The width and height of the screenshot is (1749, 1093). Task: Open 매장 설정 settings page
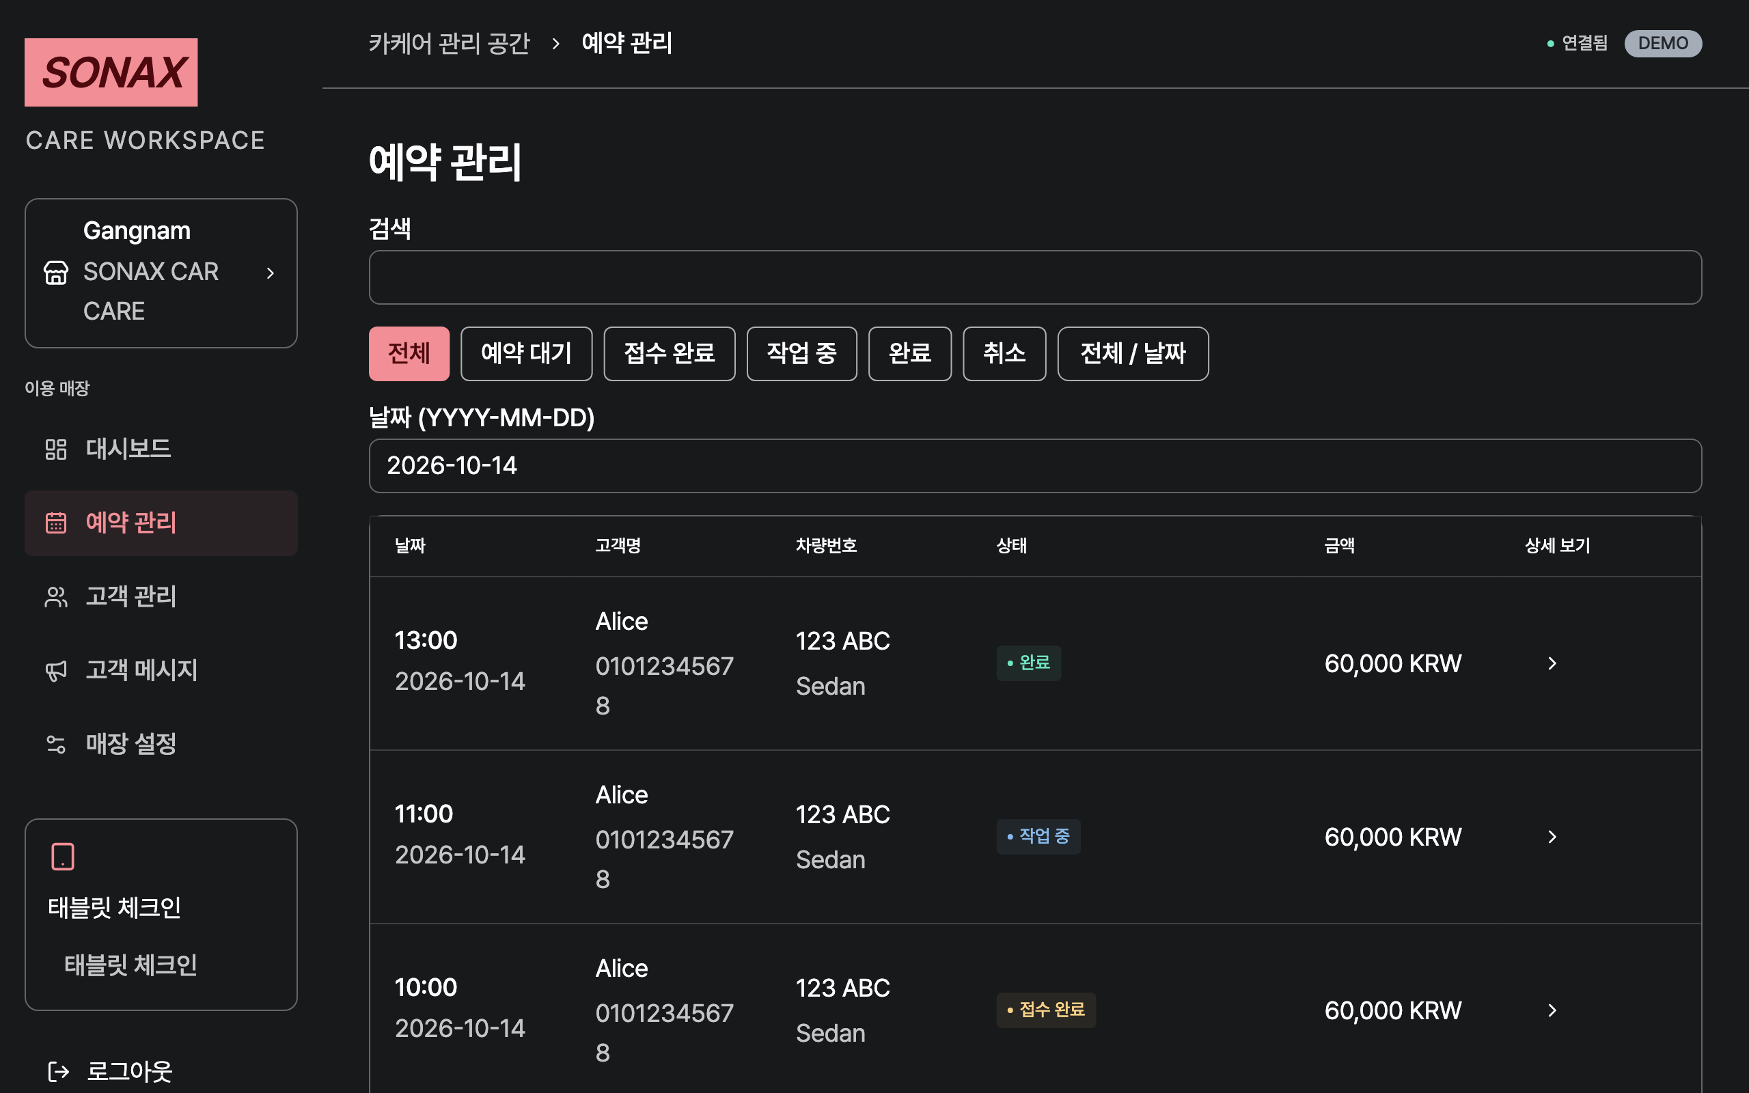click(x=161, y=744)
